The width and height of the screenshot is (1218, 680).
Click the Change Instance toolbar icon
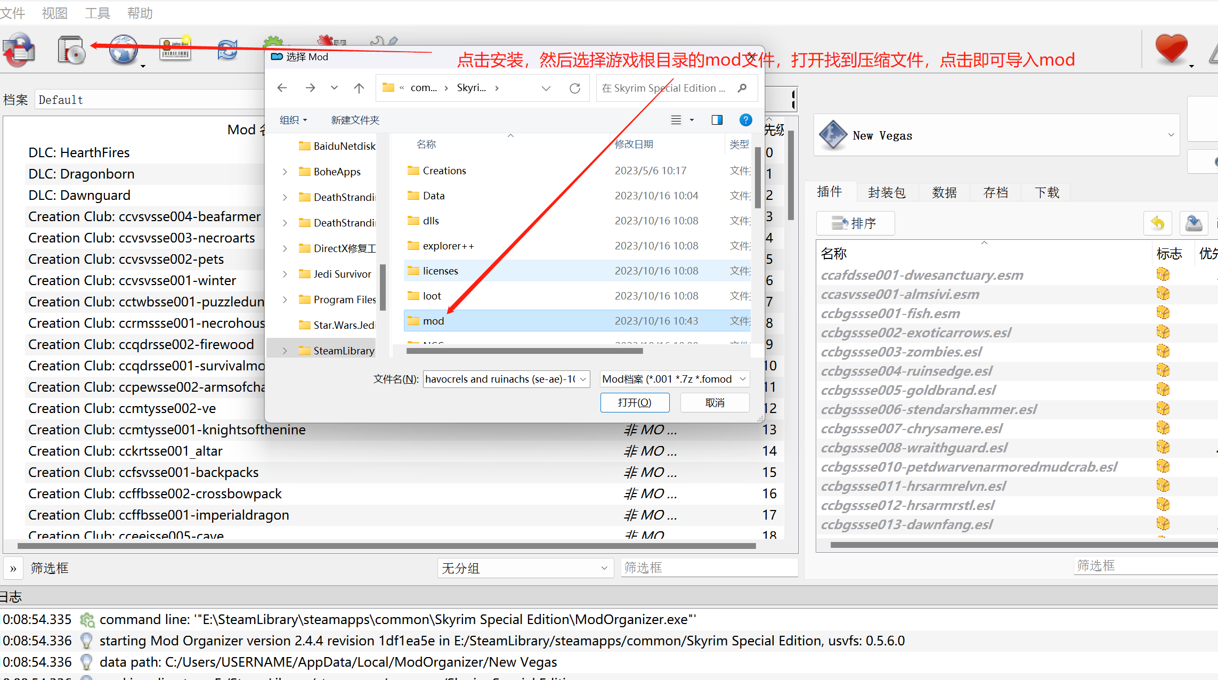(x=19, y=51)
